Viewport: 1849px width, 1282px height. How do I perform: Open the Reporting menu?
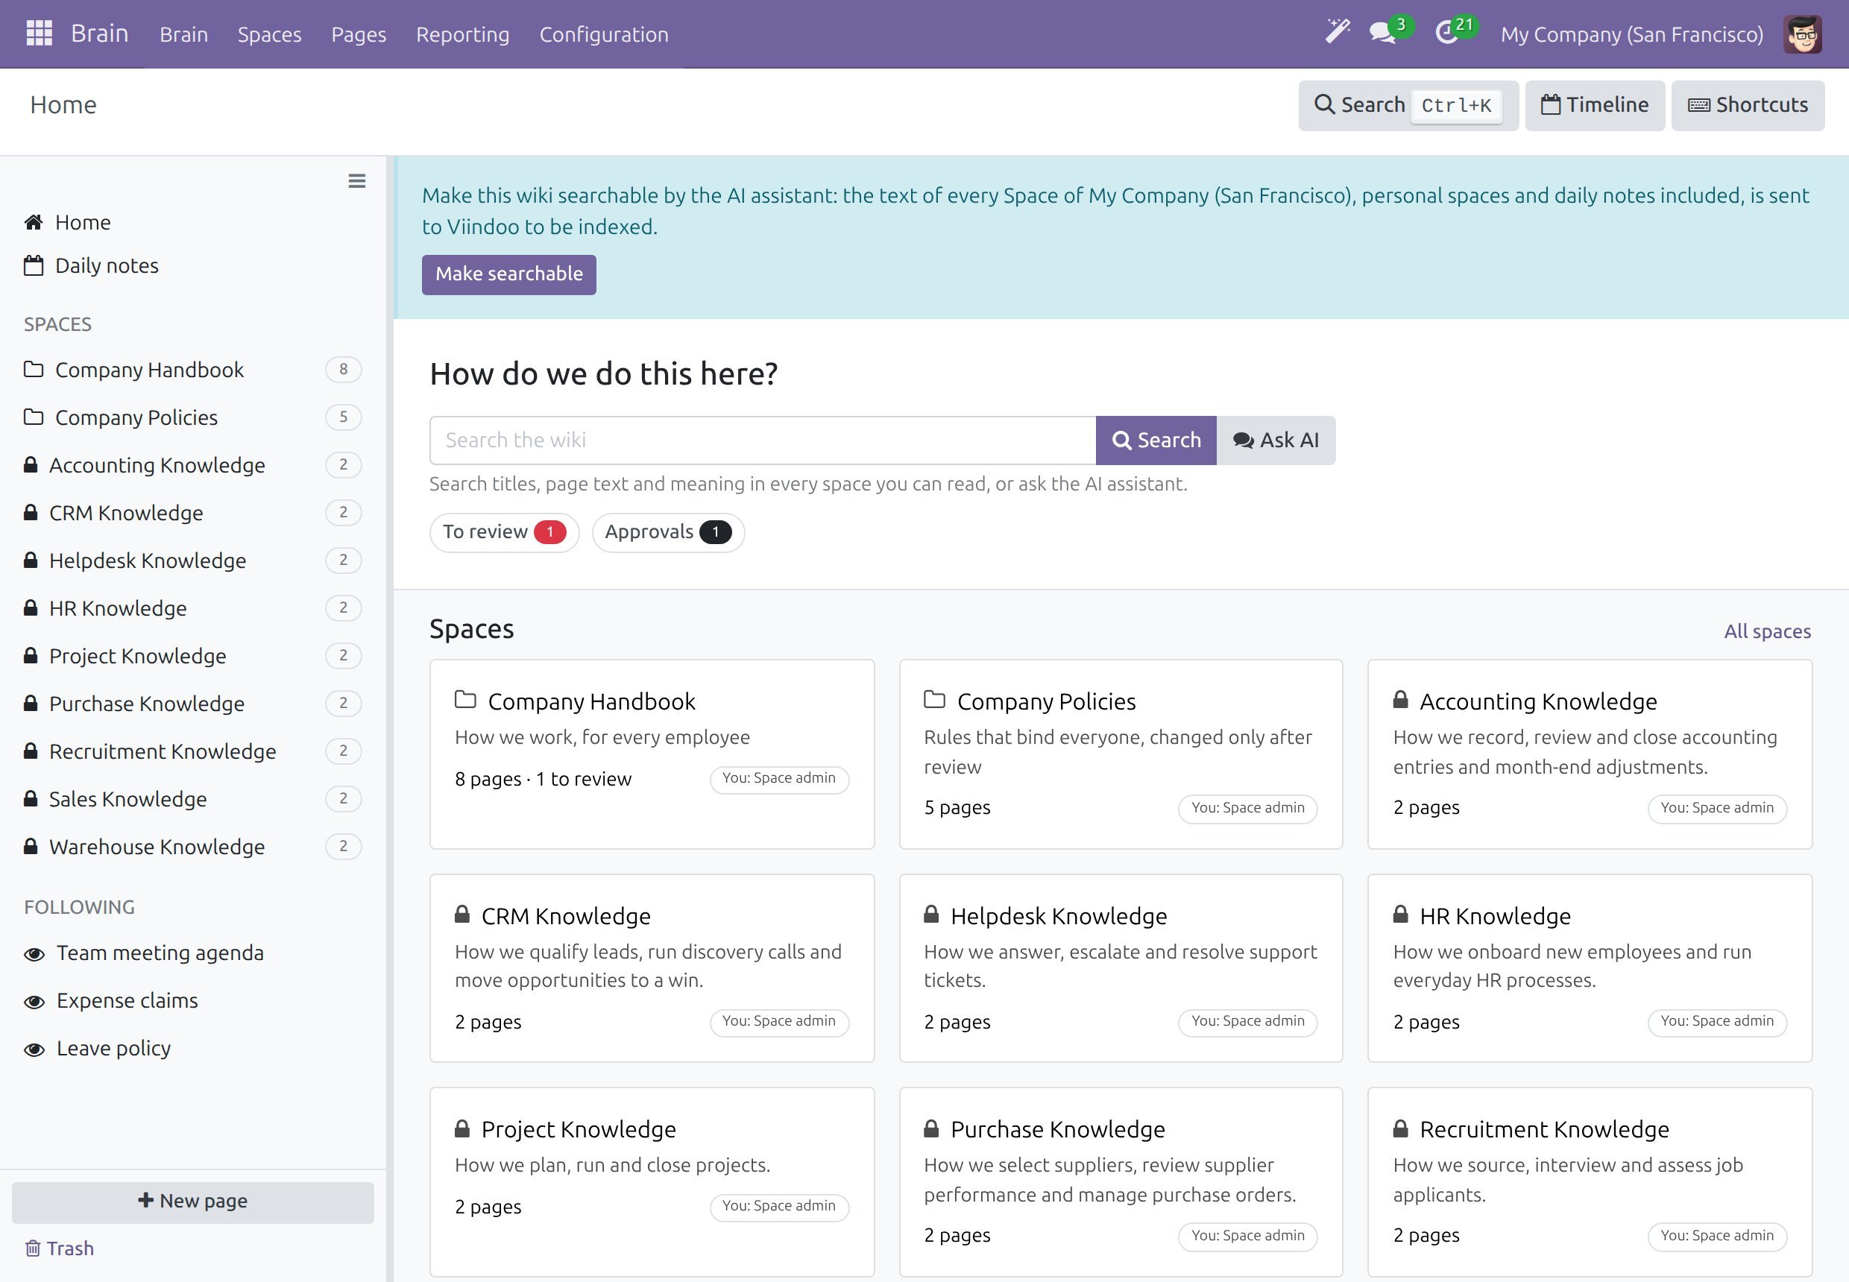463,34
